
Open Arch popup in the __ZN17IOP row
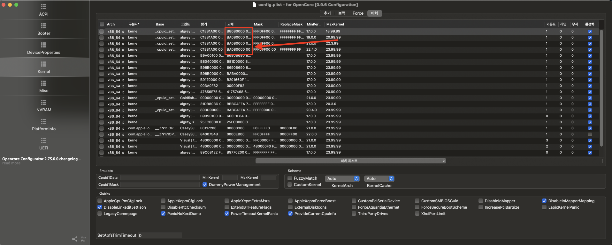[116, 134]
